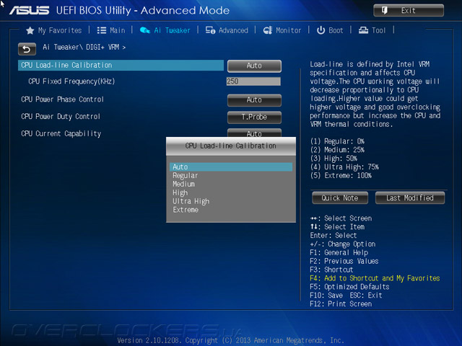Click the '(5) Extreme: 100%' help line

[x=341, y=176]
